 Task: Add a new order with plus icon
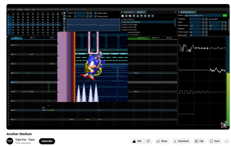tap(64, 13)
